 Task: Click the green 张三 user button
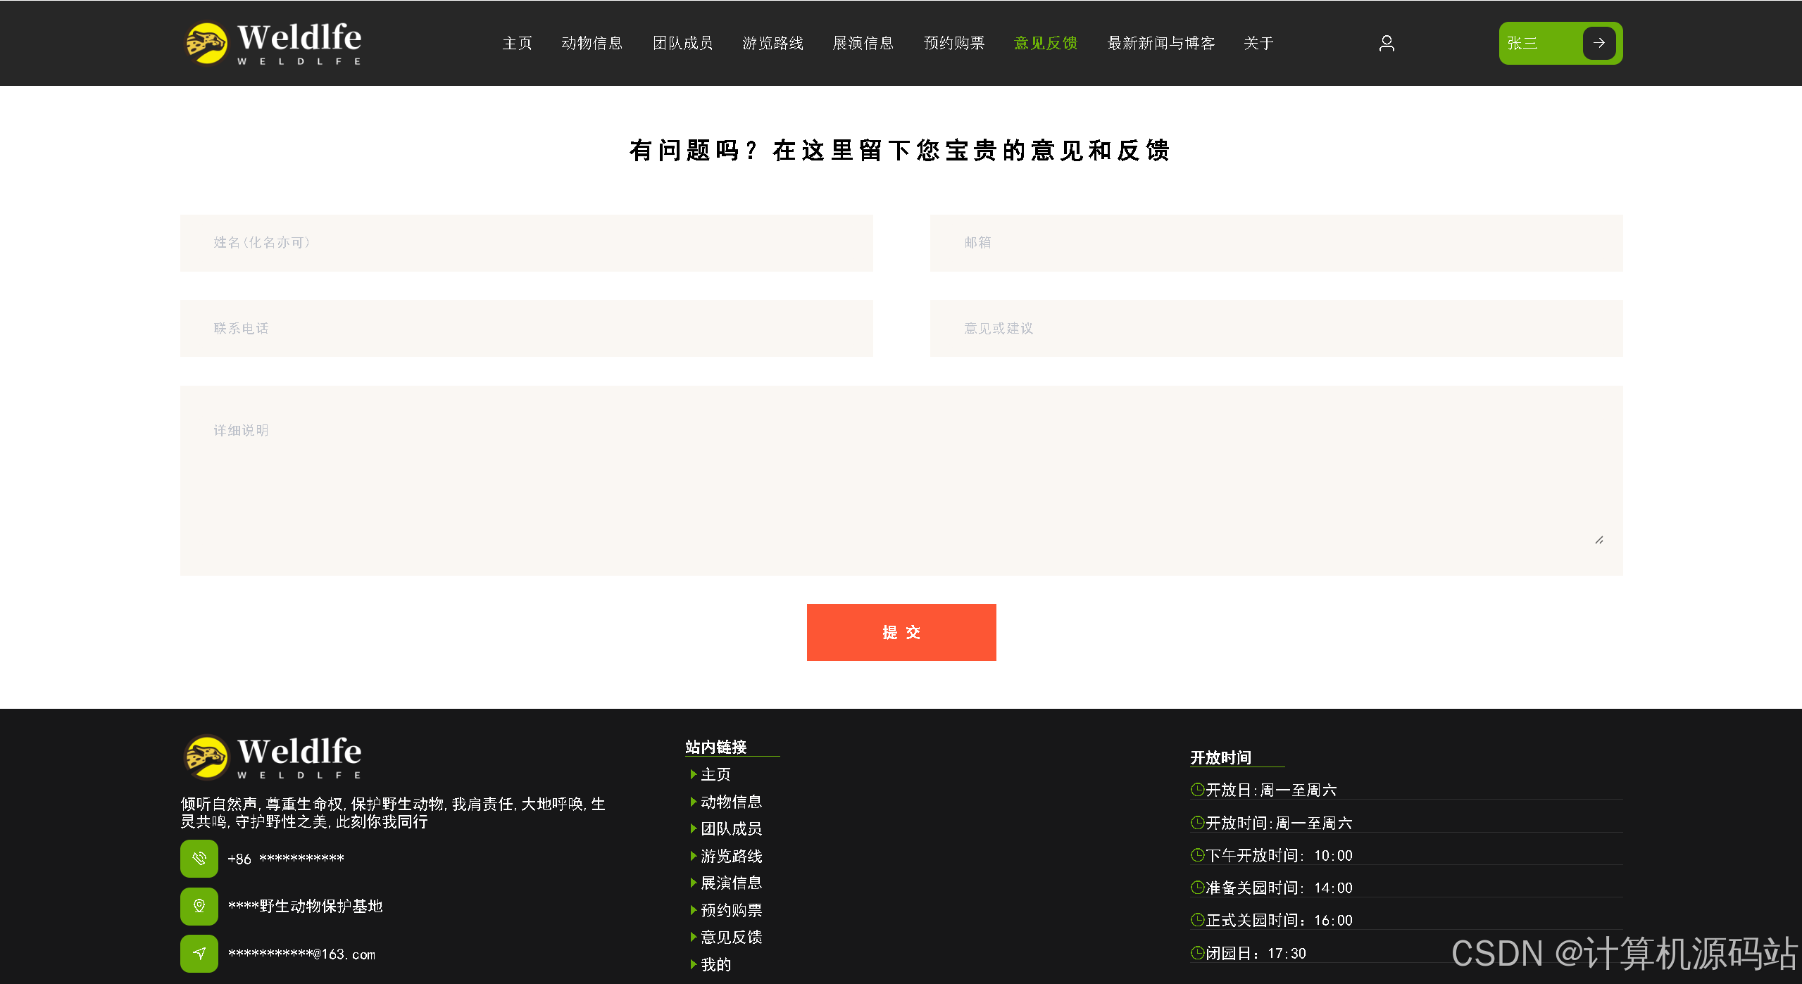[x=1560, y=43]
